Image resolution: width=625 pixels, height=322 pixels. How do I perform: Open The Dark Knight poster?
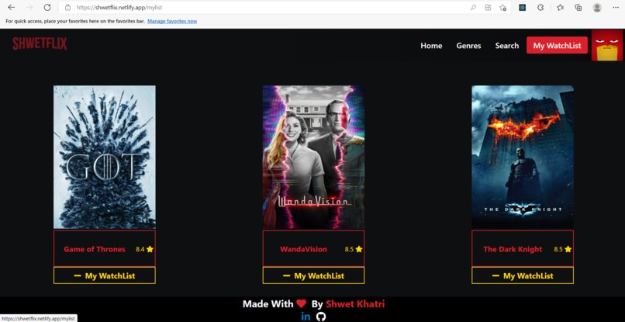tap(523, 157)
